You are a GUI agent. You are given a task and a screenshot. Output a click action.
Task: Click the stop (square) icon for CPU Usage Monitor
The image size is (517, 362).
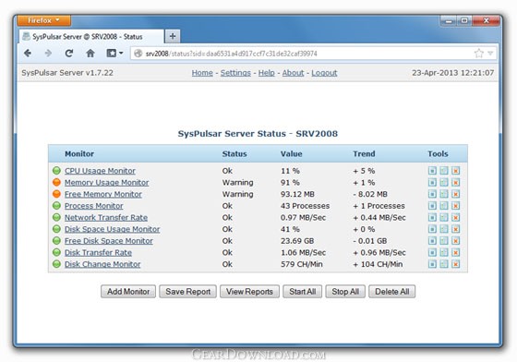click(x=432, y=171)
